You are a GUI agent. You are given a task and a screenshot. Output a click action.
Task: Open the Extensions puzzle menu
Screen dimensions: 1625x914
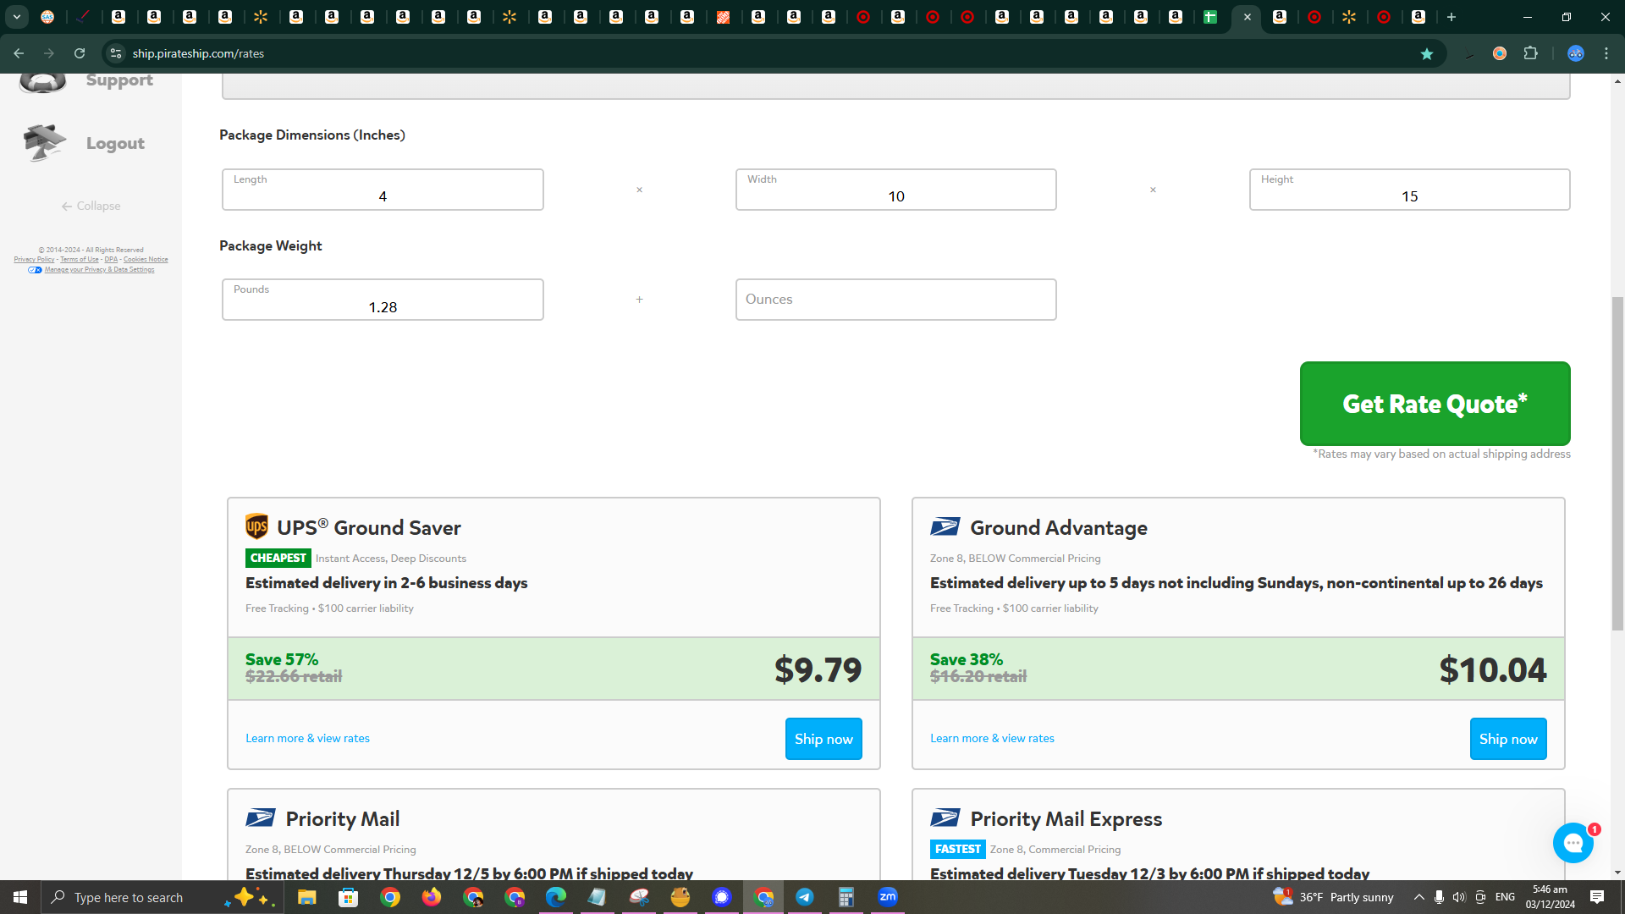[1530, 53]
